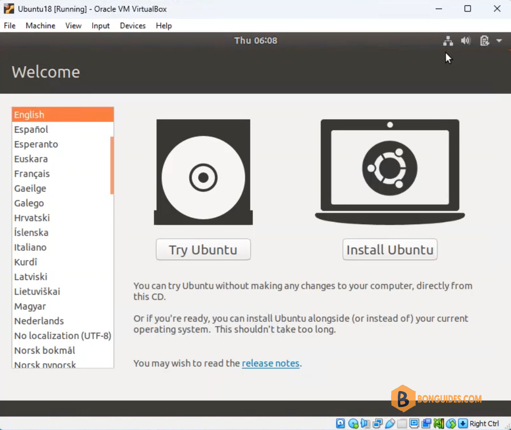Open the release notes link
The height and width of the screenshot is (430, 511).
tap(270, 363)
